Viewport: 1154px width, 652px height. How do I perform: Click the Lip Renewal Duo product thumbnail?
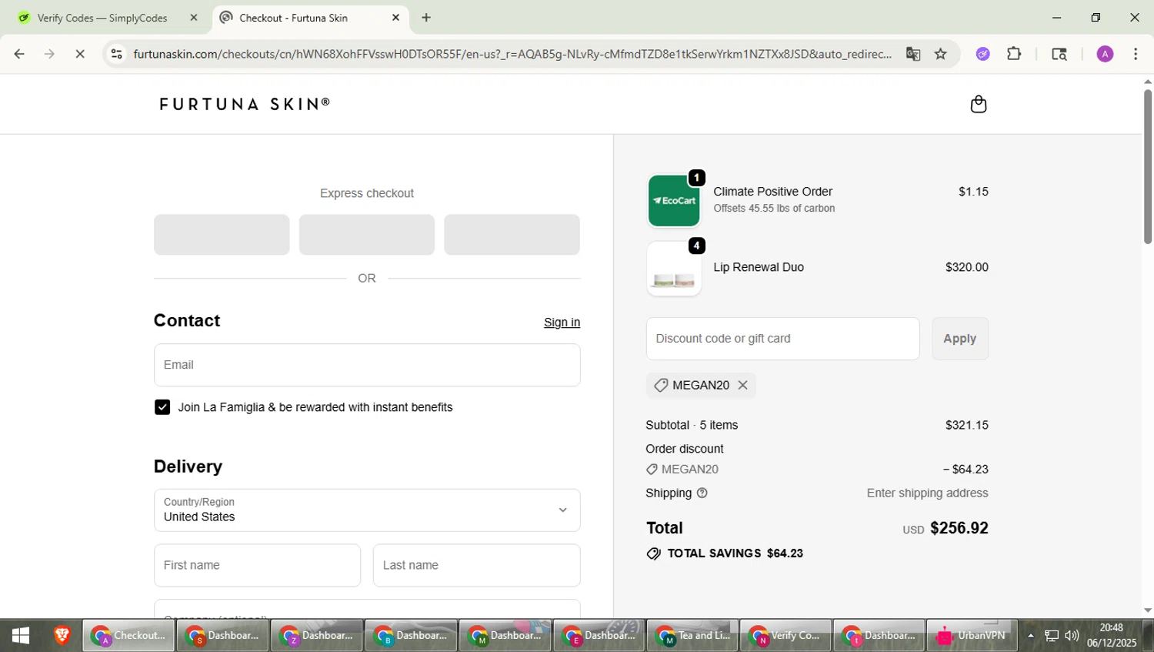pos(674,269)
